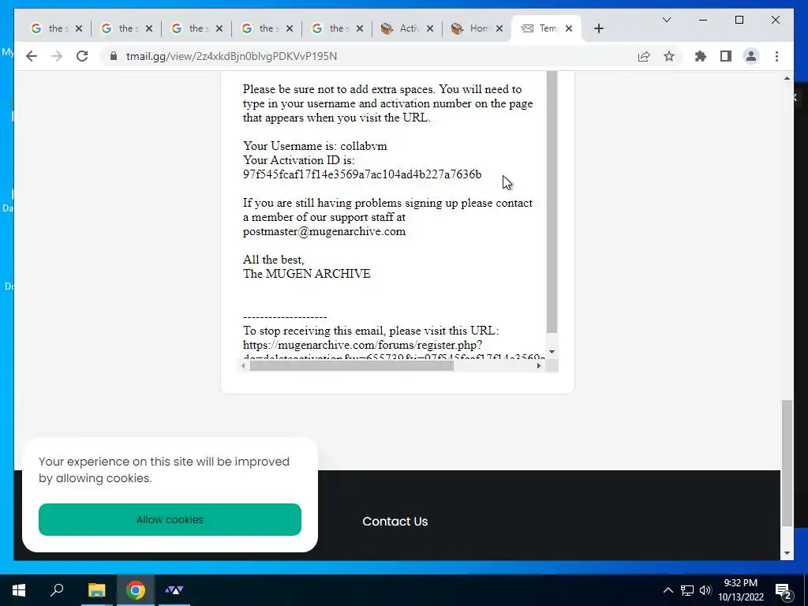Open Windows taskbar search
The height and width of the screenshot is (606, 808).
tap(57, 590)
